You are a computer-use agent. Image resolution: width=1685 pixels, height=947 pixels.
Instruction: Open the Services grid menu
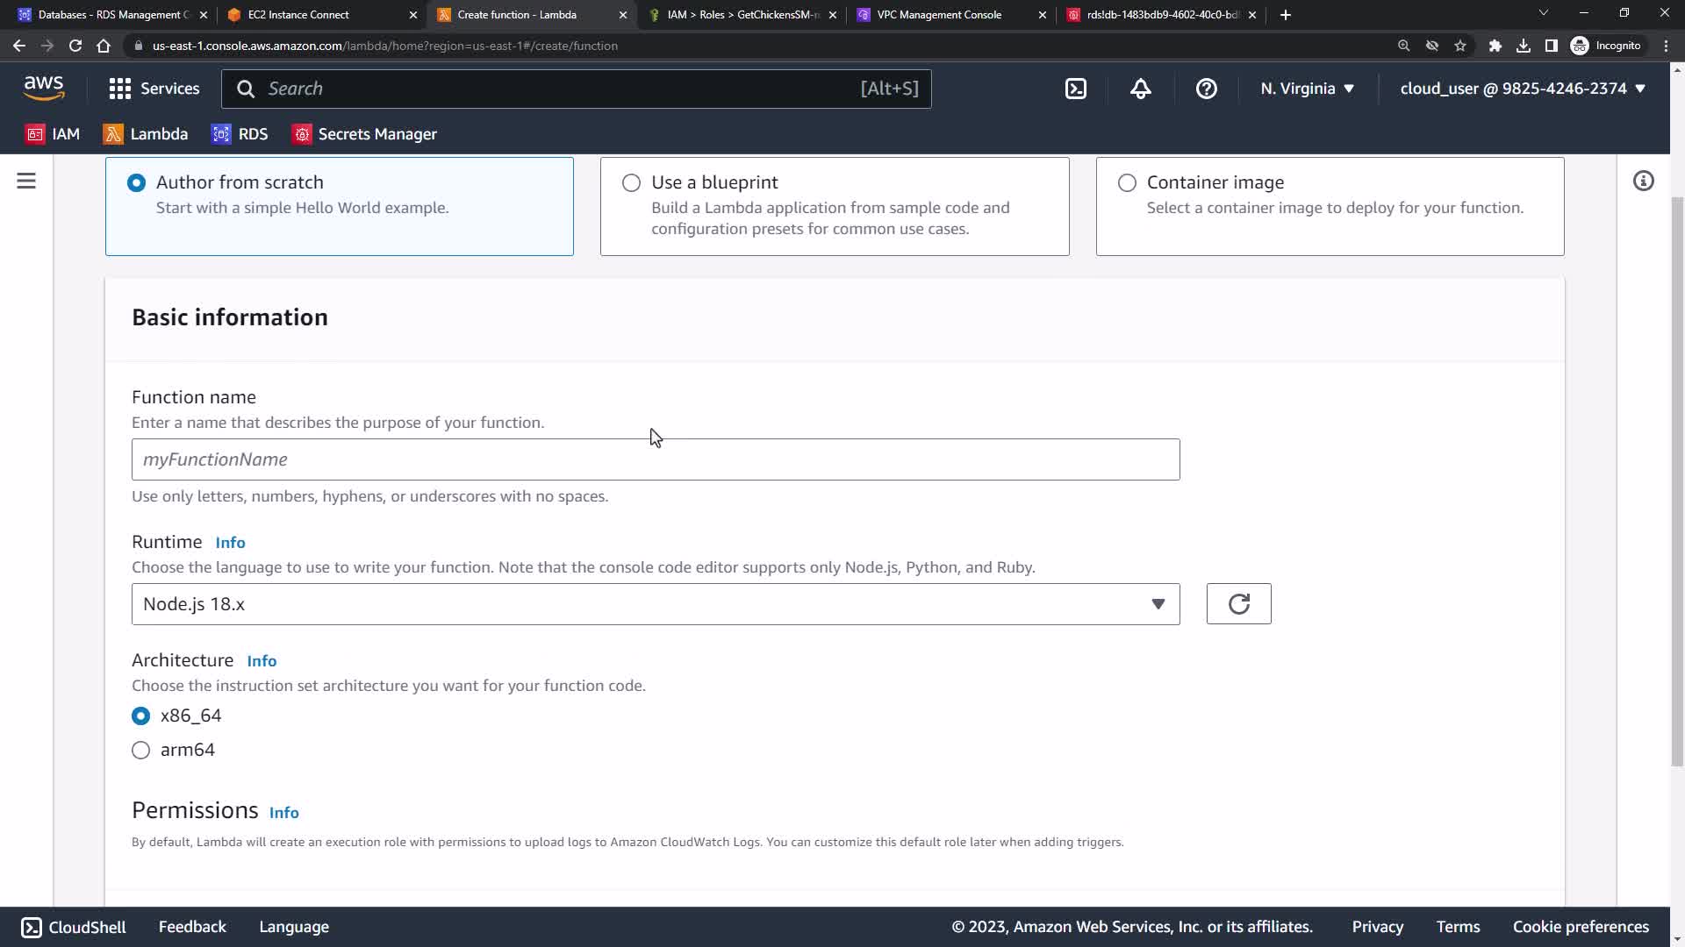coord(154,89)
